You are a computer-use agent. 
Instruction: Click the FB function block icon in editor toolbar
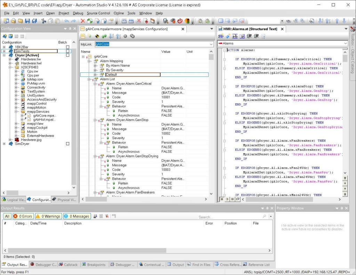[x=221, y=36]
